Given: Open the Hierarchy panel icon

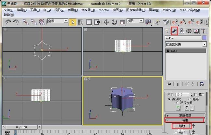Looking at the screenshot, I should [x=182, y=31].
